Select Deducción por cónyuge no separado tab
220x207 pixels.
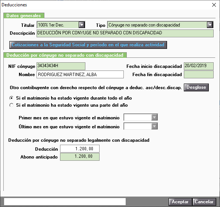[x=65, y=55]
